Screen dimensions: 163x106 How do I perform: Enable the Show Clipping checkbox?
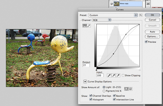[x=123, y=75]
